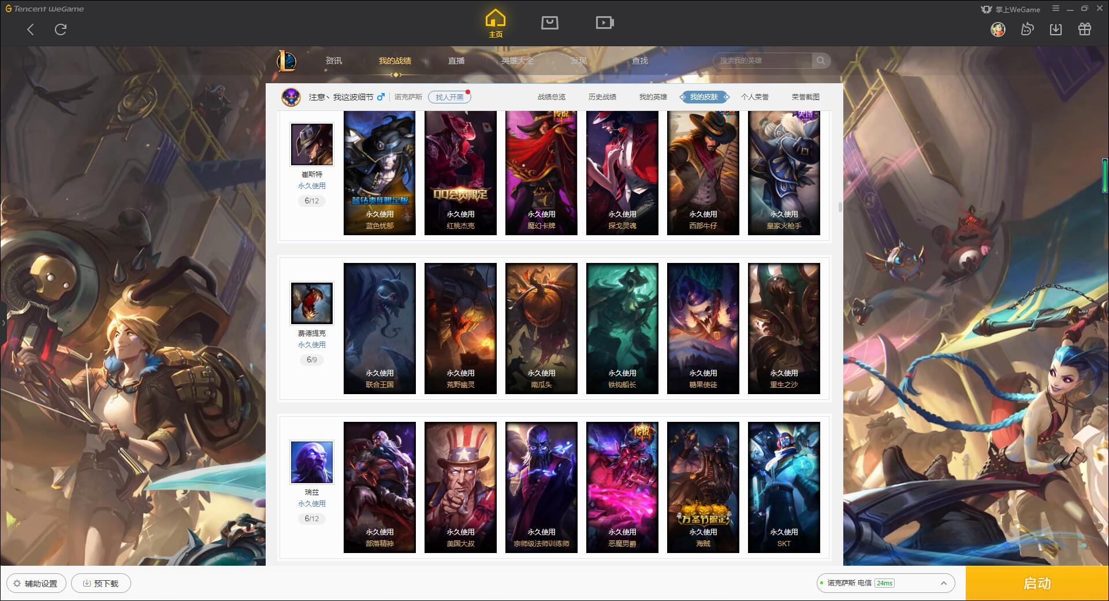Click the 搜索我的英雄 search field
1109x601 pixels.
pyautogui.click(x=762, y=60)
